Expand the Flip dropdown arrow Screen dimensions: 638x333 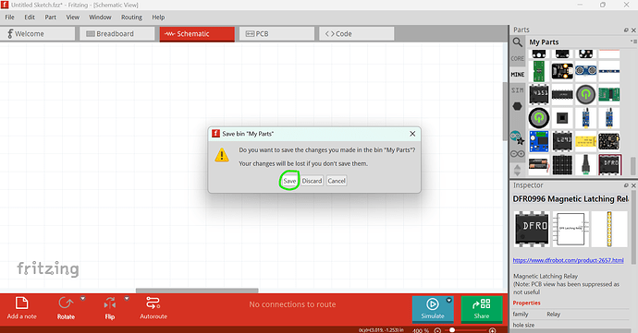127,299
